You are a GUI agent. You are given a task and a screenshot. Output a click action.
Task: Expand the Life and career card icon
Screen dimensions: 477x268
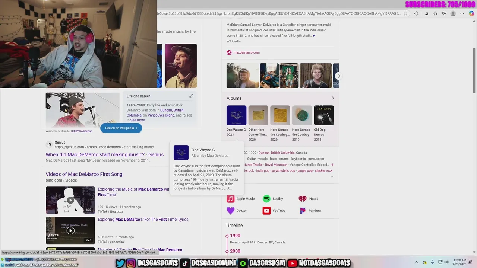(x=191, y=96)
